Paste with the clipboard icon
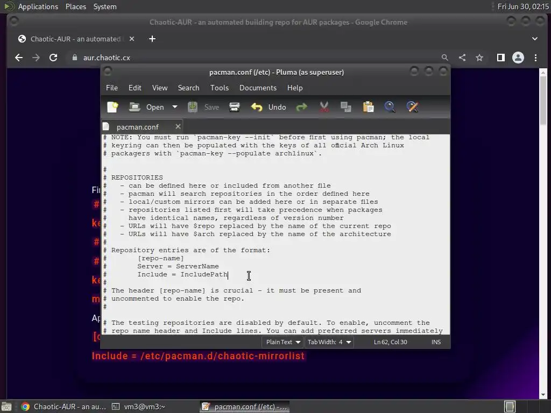This screenshot has width=551, height=413. click(x=368, y=107)
